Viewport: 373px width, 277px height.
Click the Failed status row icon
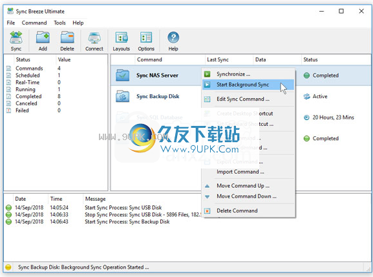pos(8,110)
